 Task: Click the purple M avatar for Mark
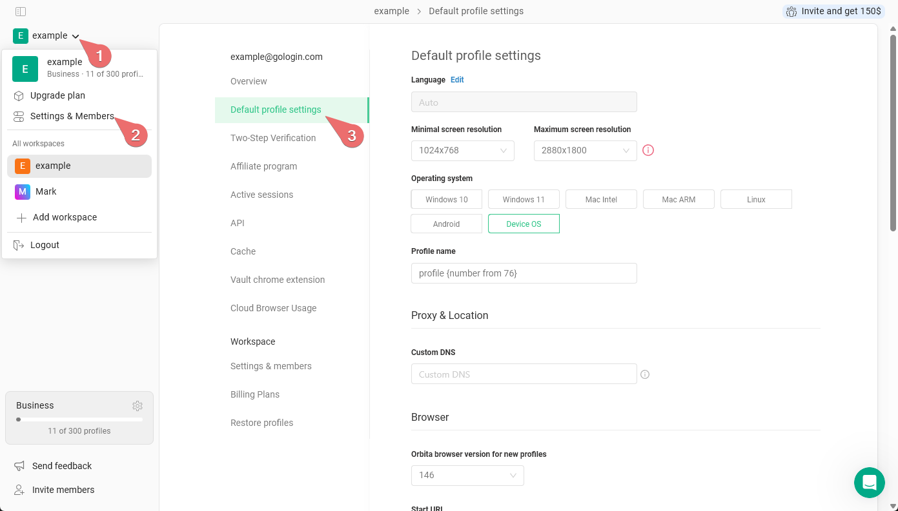point(23,192)
